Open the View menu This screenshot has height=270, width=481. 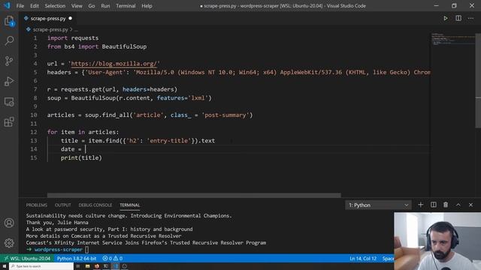(x=77, y=6)
